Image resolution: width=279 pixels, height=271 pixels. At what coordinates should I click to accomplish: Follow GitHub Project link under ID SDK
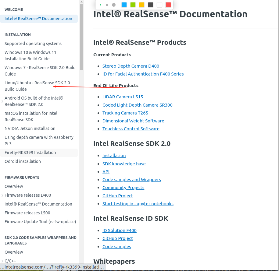[118, 238]
